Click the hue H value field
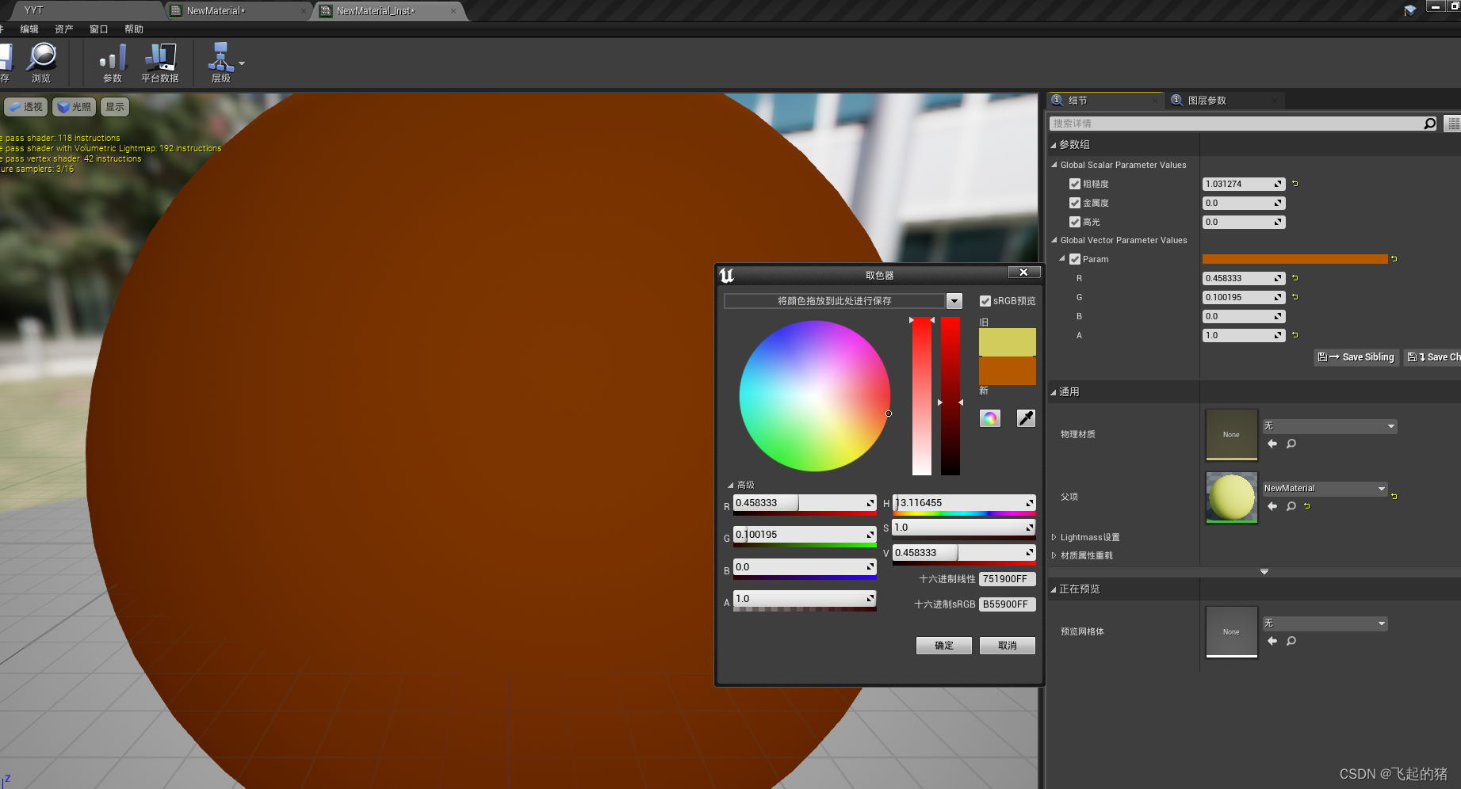 [964, 503]
